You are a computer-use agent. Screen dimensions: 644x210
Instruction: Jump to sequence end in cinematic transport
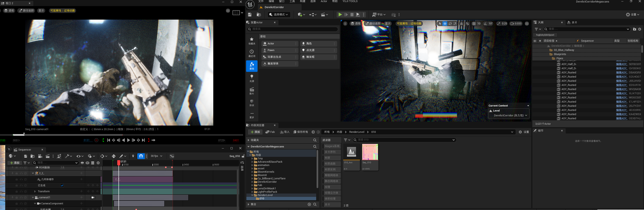pyautogui.click(x=143, y=140)
